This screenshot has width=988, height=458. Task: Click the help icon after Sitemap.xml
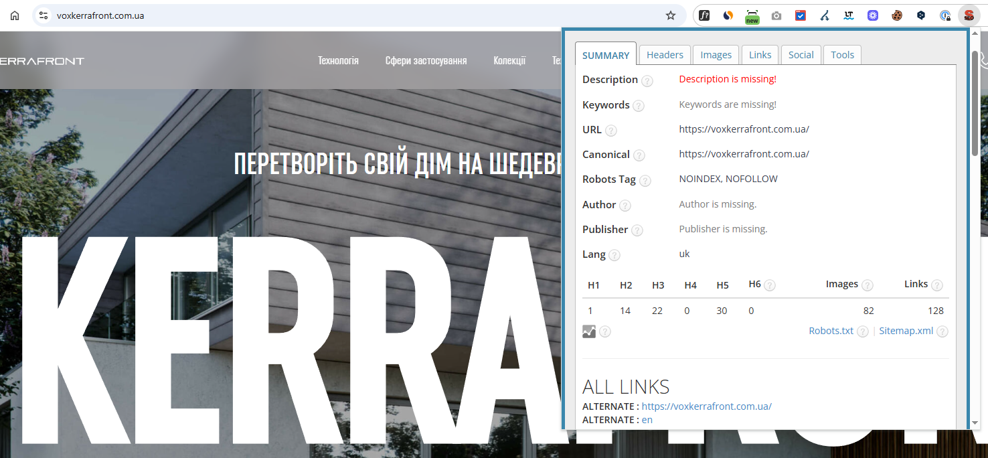click(942, 331)
